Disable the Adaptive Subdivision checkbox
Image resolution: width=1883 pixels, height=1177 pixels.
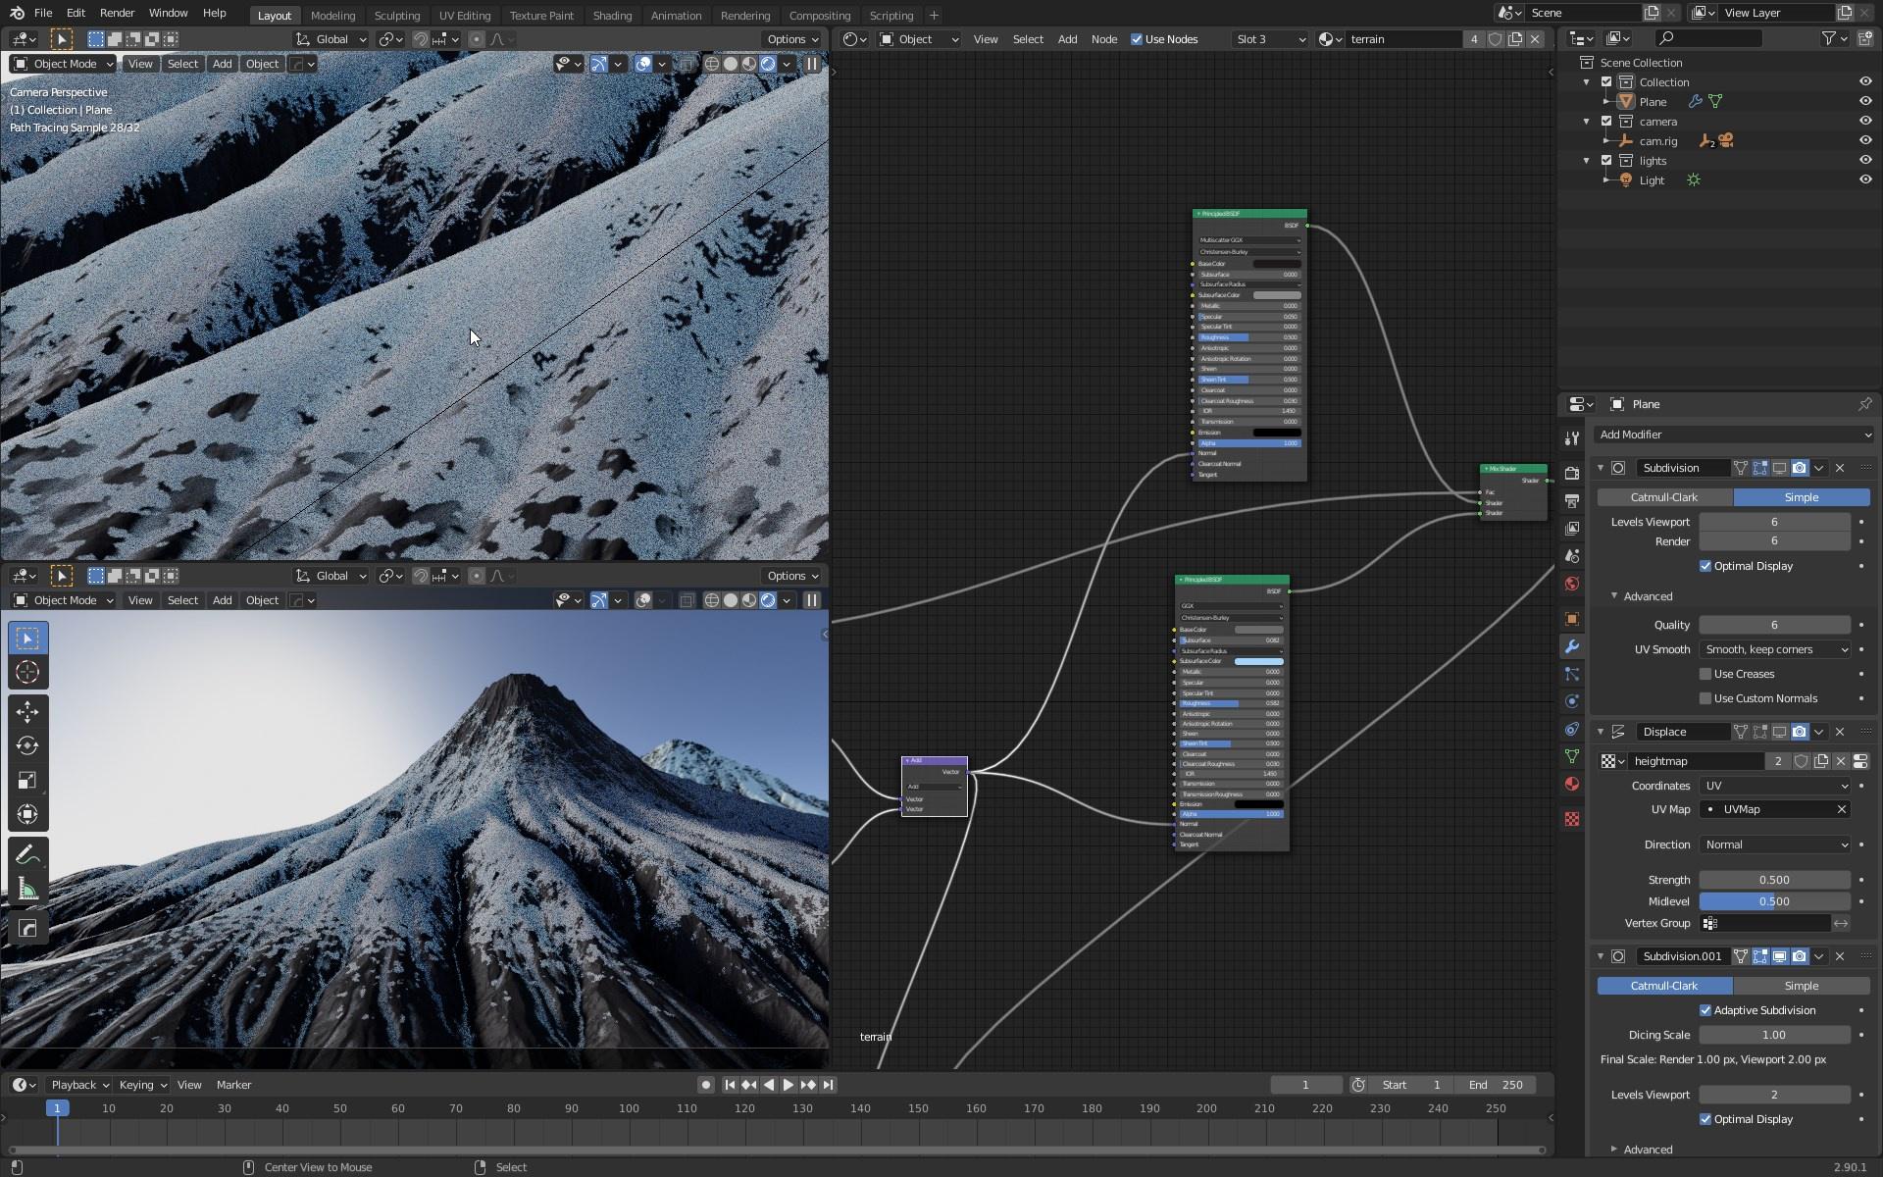pyautogui.click(x=1705, y=1010)
